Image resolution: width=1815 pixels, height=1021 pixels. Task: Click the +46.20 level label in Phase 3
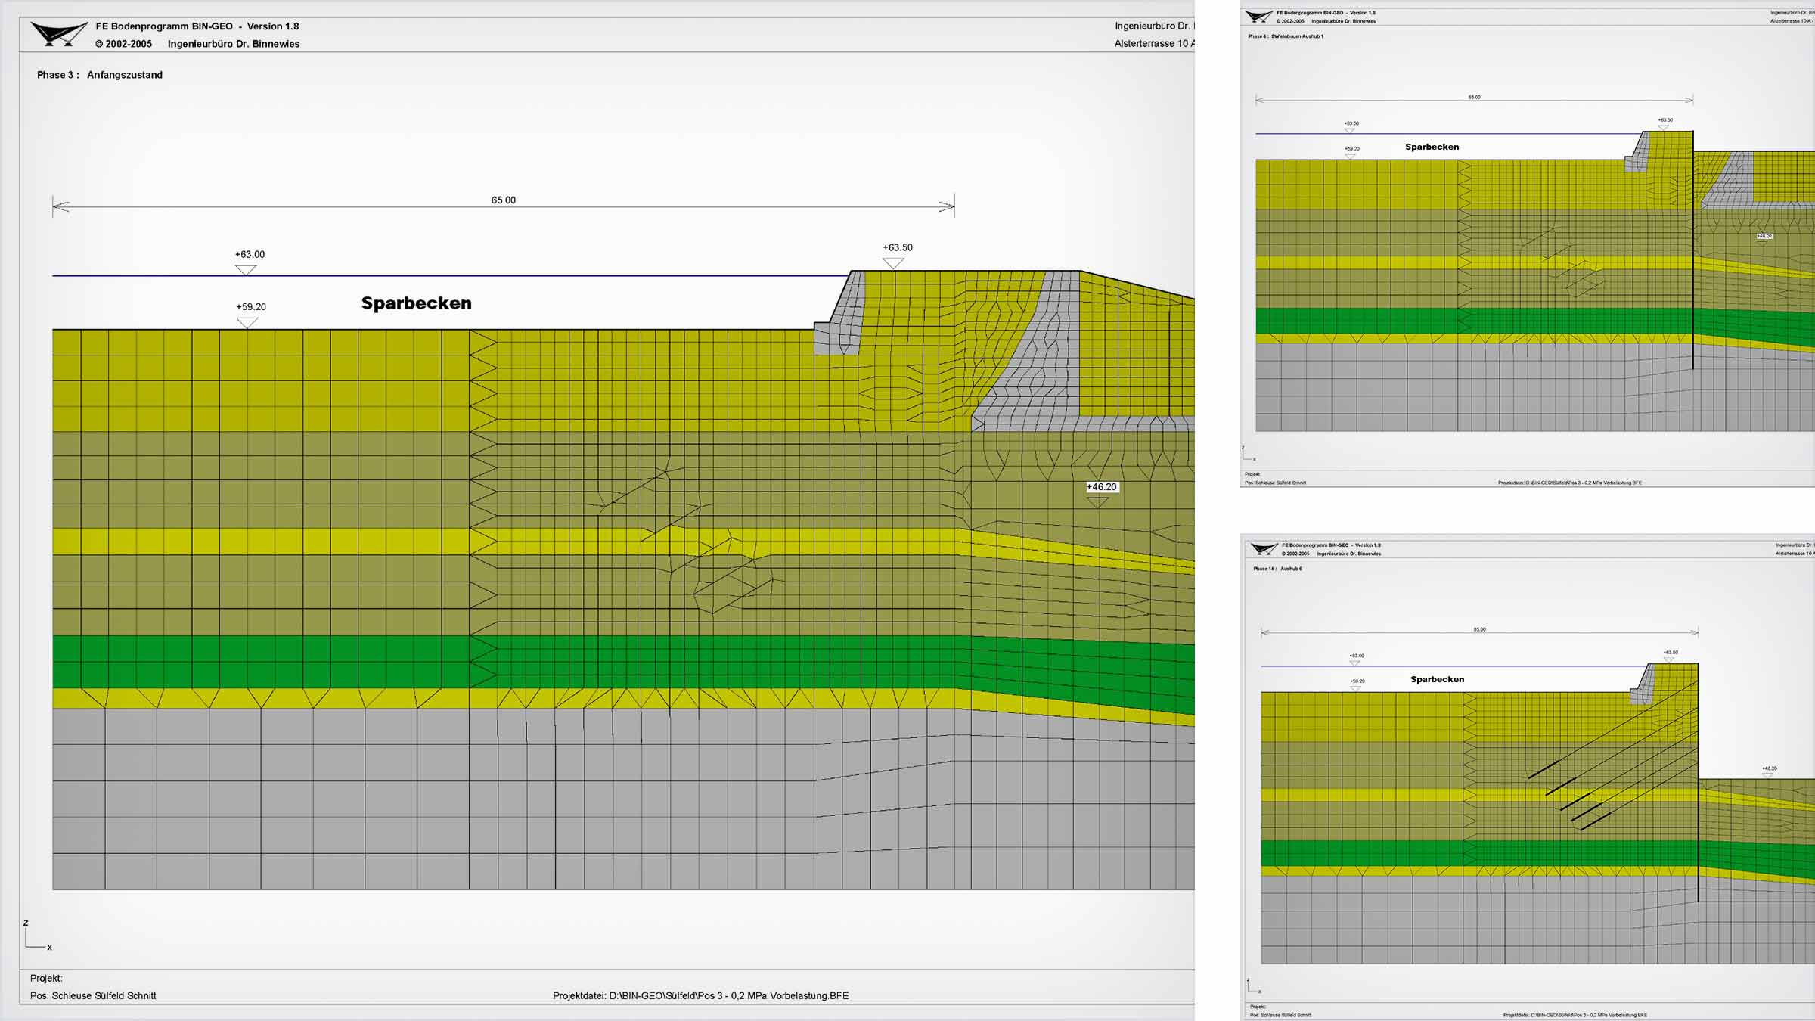point(1102,487)
